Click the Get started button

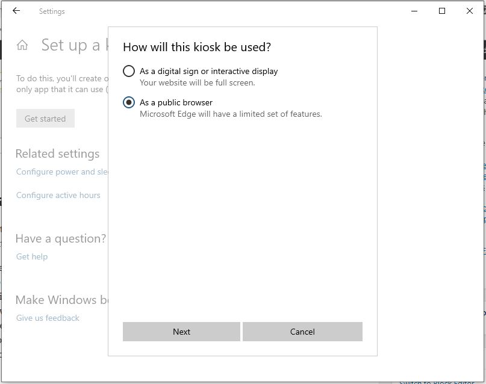45,118
